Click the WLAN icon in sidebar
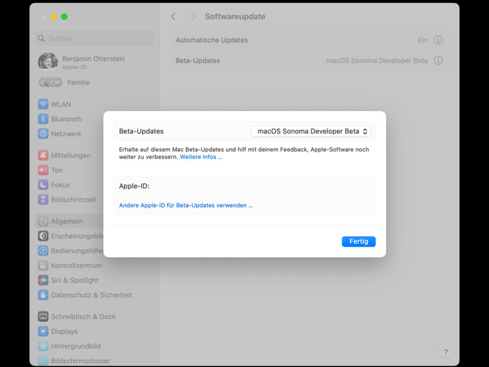Image resolution: width=489 pixels, height=367 pixels. click(43, 104)
